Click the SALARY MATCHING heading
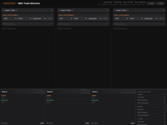 pos(144,92)
